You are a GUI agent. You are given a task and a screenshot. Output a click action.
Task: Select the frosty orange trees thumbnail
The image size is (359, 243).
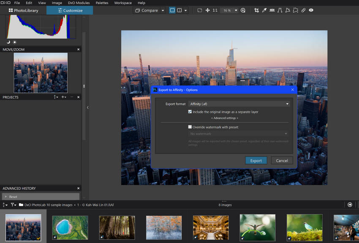tap(164, 227)
